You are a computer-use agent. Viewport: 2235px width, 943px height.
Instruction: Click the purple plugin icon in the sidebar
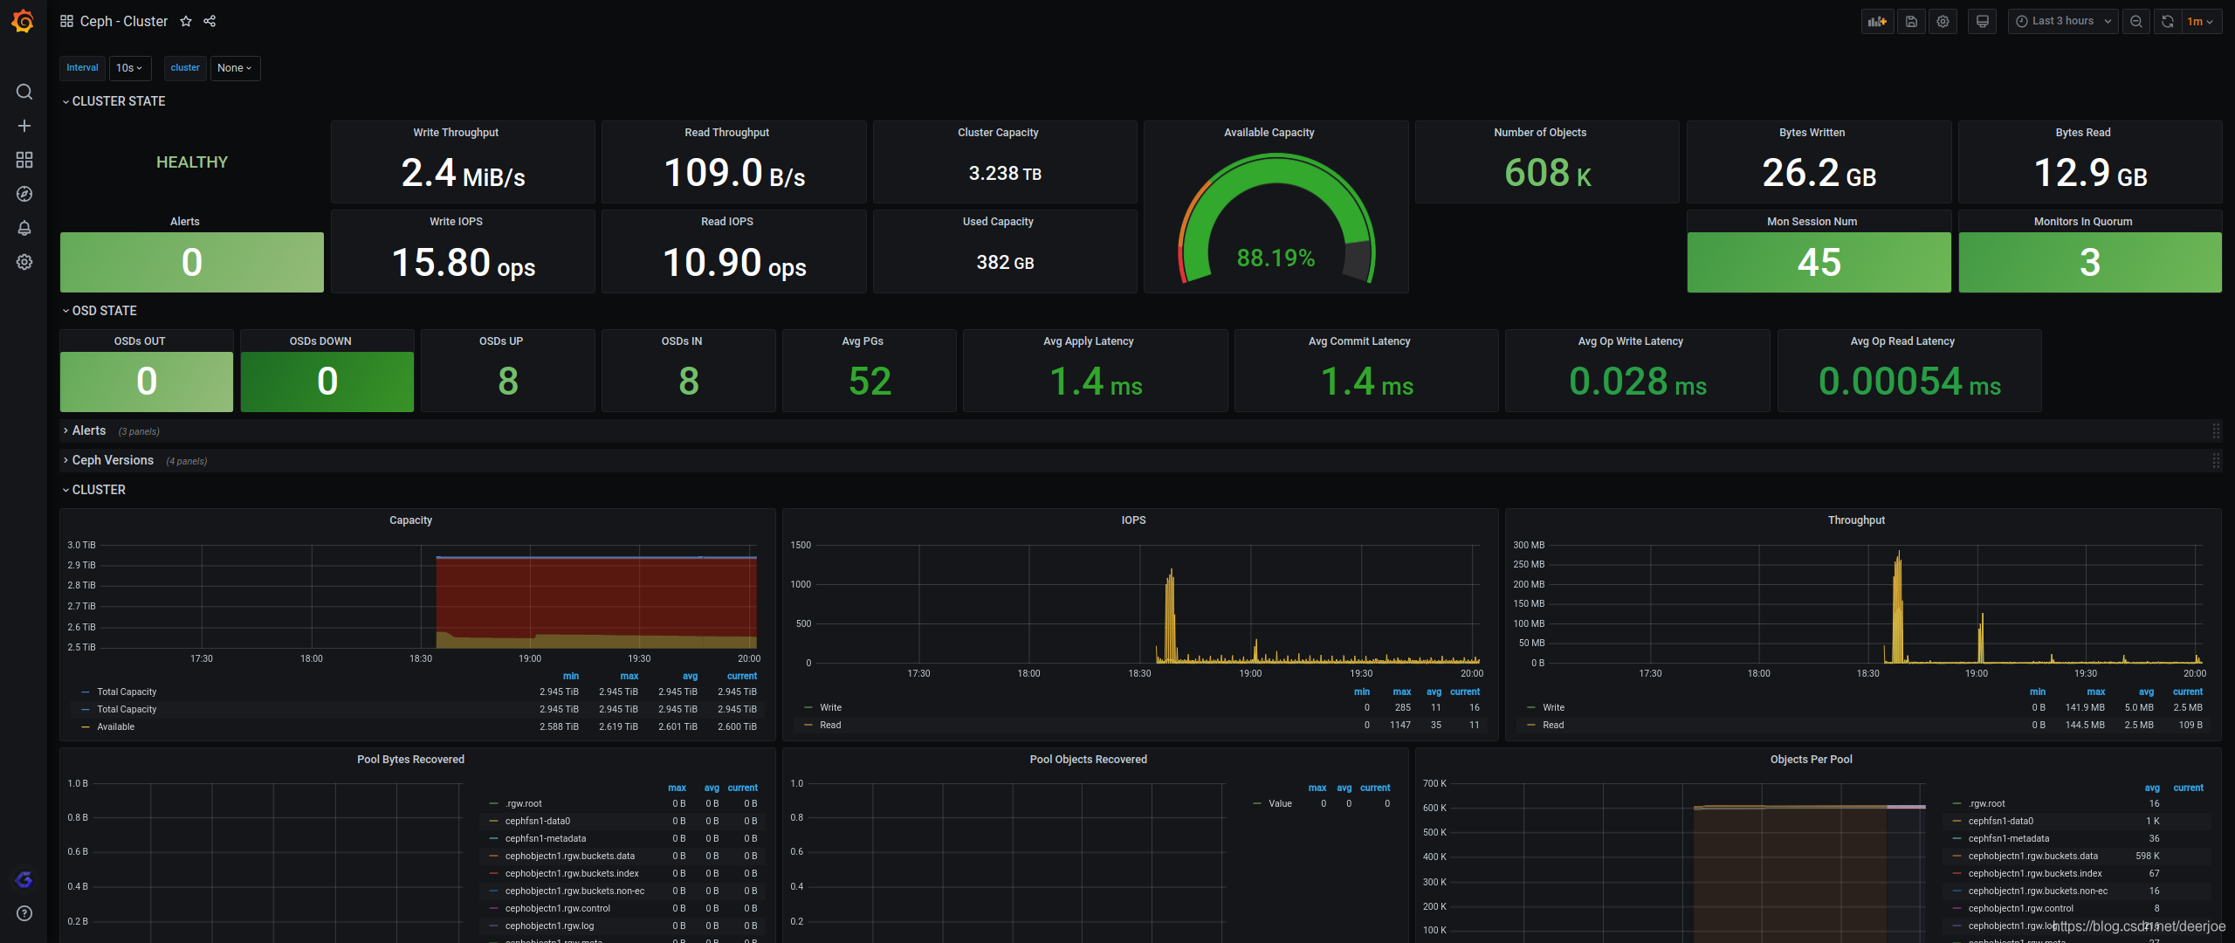pyautogui.click(x=24, y=879)
